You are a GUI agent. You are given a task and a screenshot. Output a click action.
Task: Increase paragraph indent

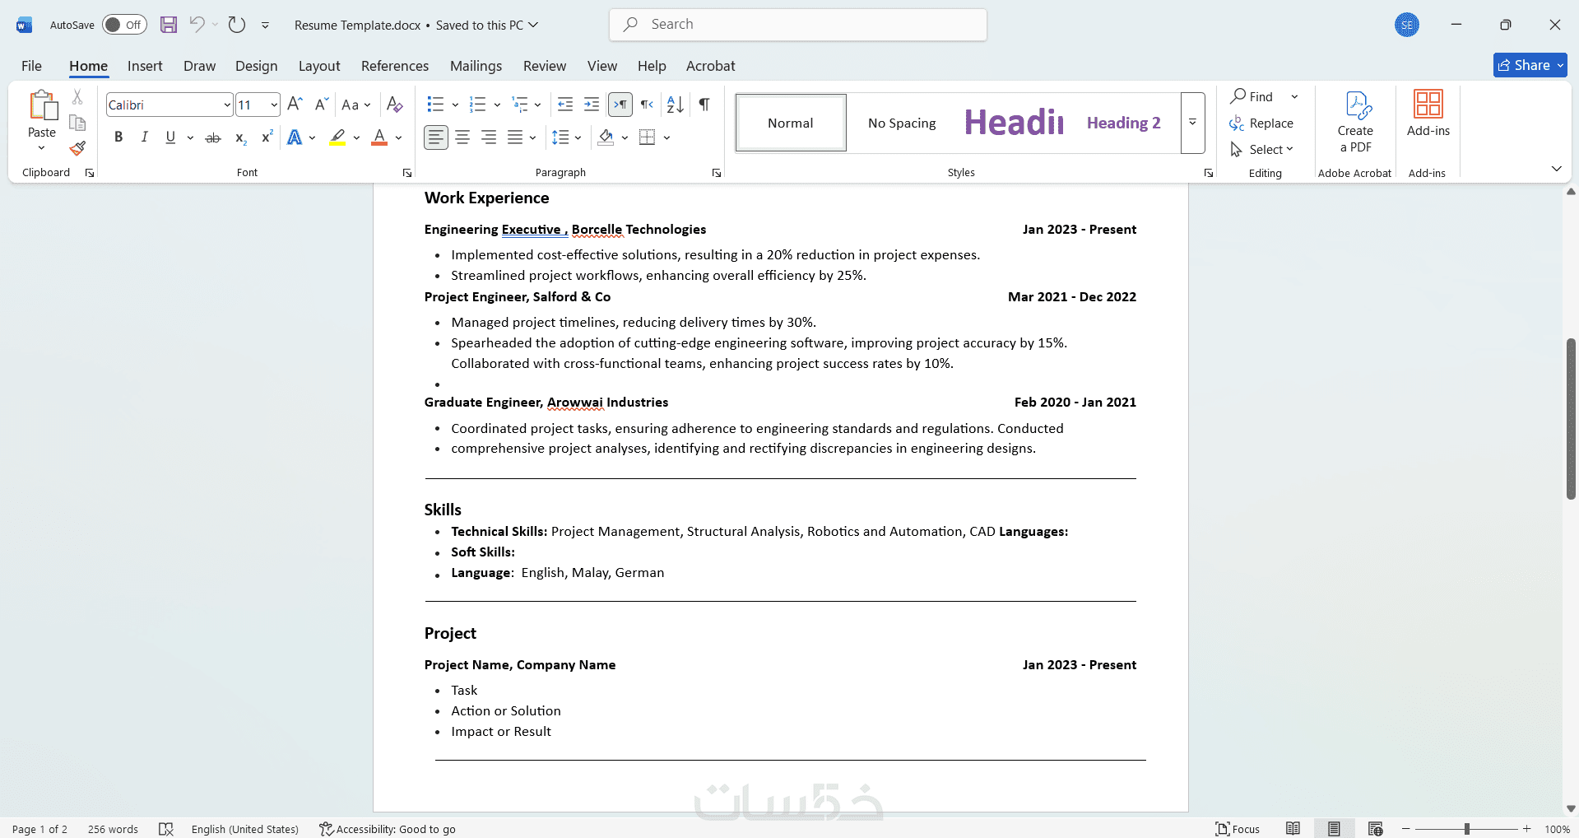(x=592, y=105)
